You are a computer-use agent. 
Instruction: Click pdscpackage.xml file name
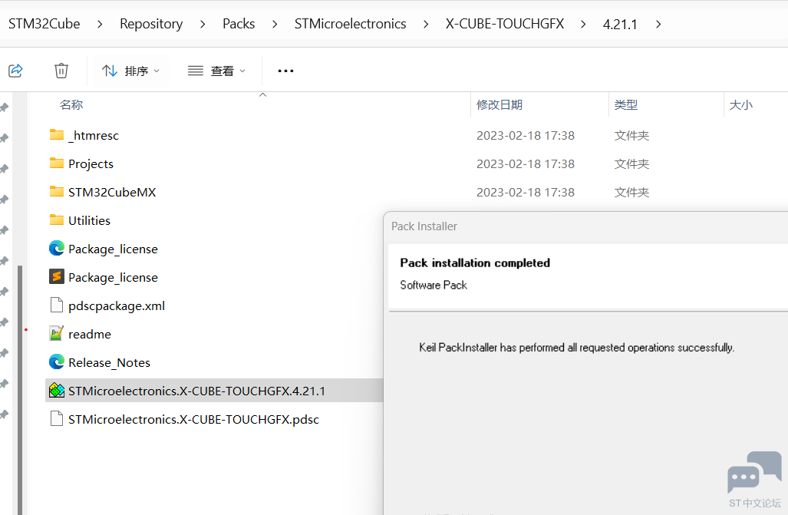click(x=117, y=305)
